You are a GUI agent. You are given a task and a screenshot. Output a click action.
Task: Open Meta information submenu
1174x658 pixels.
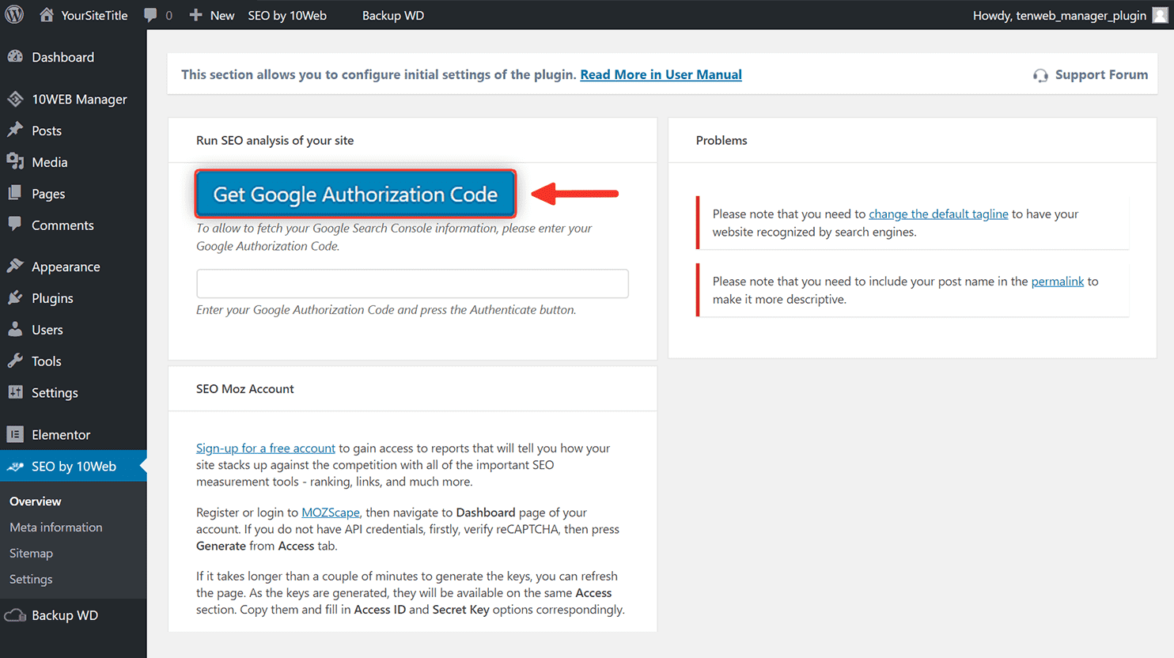(56, 528)
